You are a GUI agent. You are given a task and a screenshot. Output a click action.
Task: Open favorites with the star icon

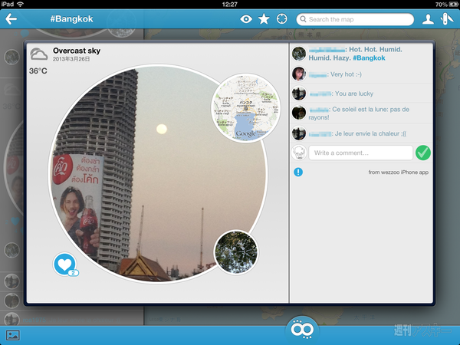[264, 19]
